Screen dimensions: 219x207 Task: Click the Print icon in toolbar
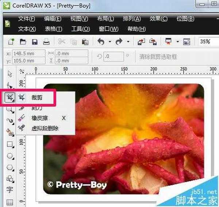click(46, 42)
